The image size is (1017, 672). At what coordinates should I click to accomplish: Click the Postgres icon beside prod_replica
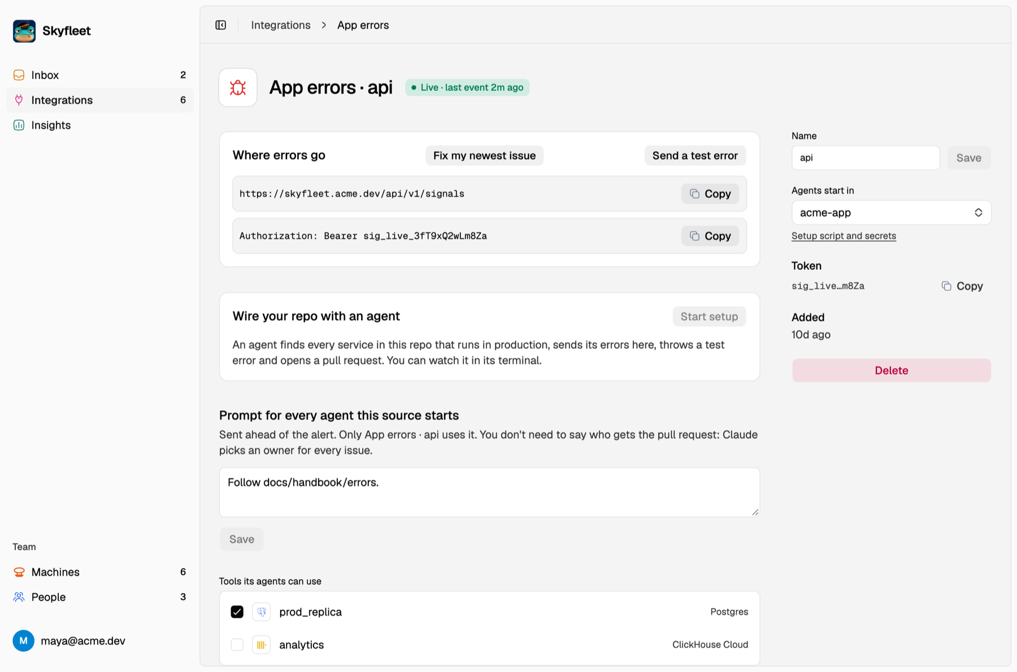tap(261, 612)
